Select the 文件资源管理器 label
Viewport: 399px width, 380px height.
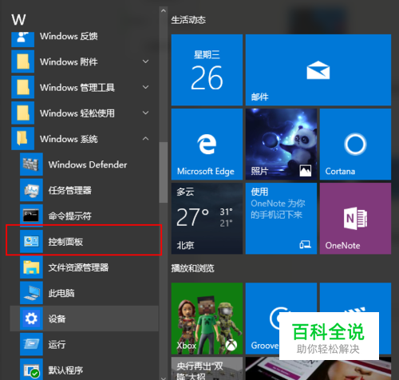(x=78, y=267)
